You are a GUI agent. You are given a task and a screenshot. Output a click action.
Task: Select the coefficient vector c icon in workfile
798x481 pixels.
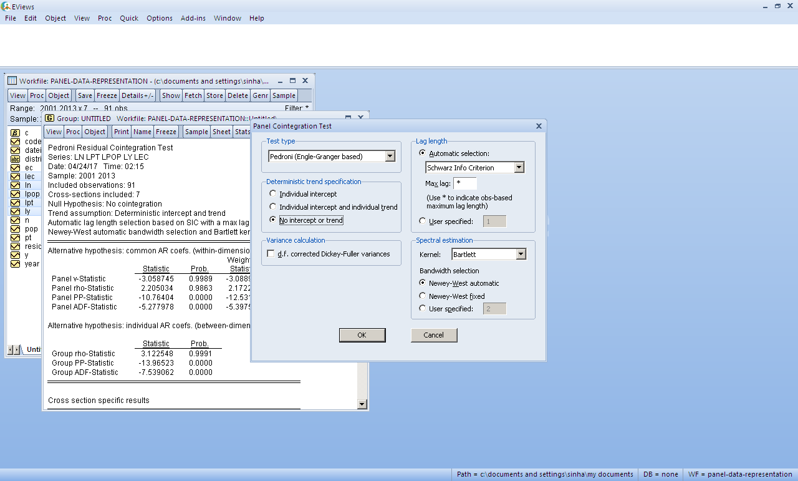point(16,133)
